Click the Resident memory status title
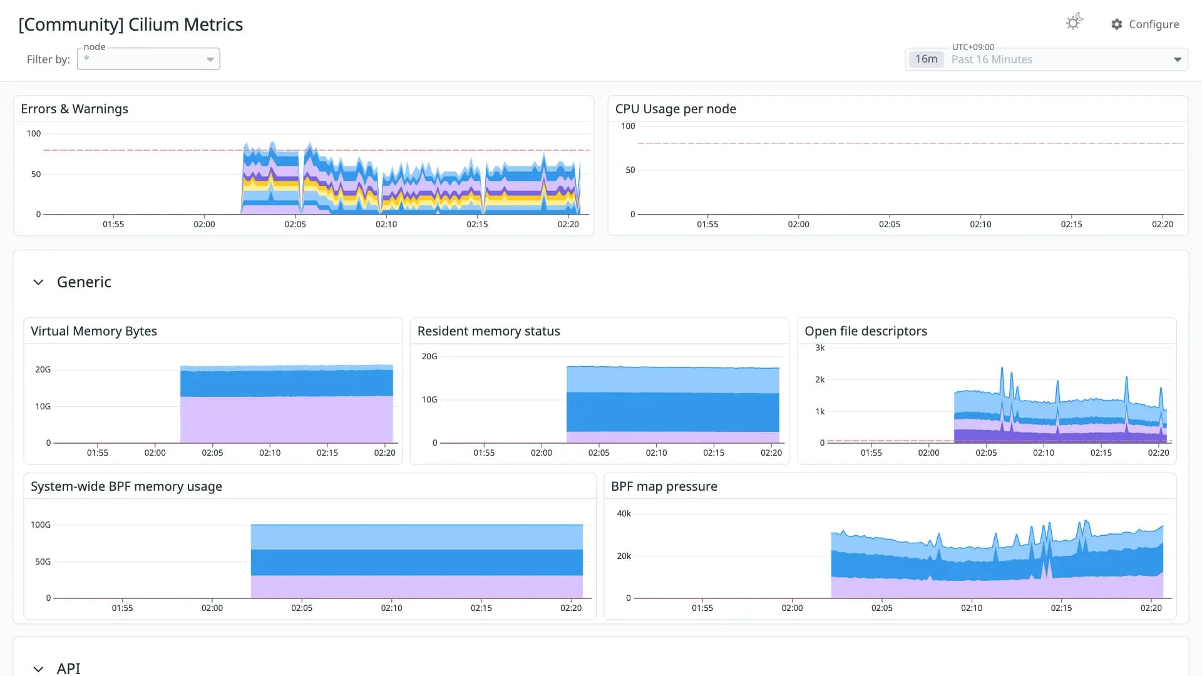 click(488, 331)
